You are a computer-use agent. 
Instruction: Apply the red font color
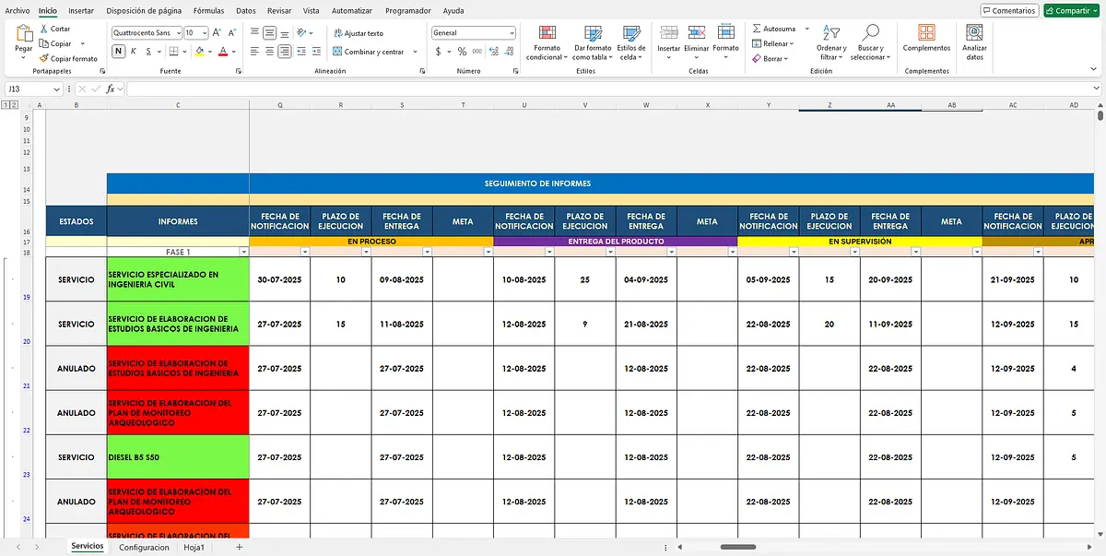coord(225,52)
